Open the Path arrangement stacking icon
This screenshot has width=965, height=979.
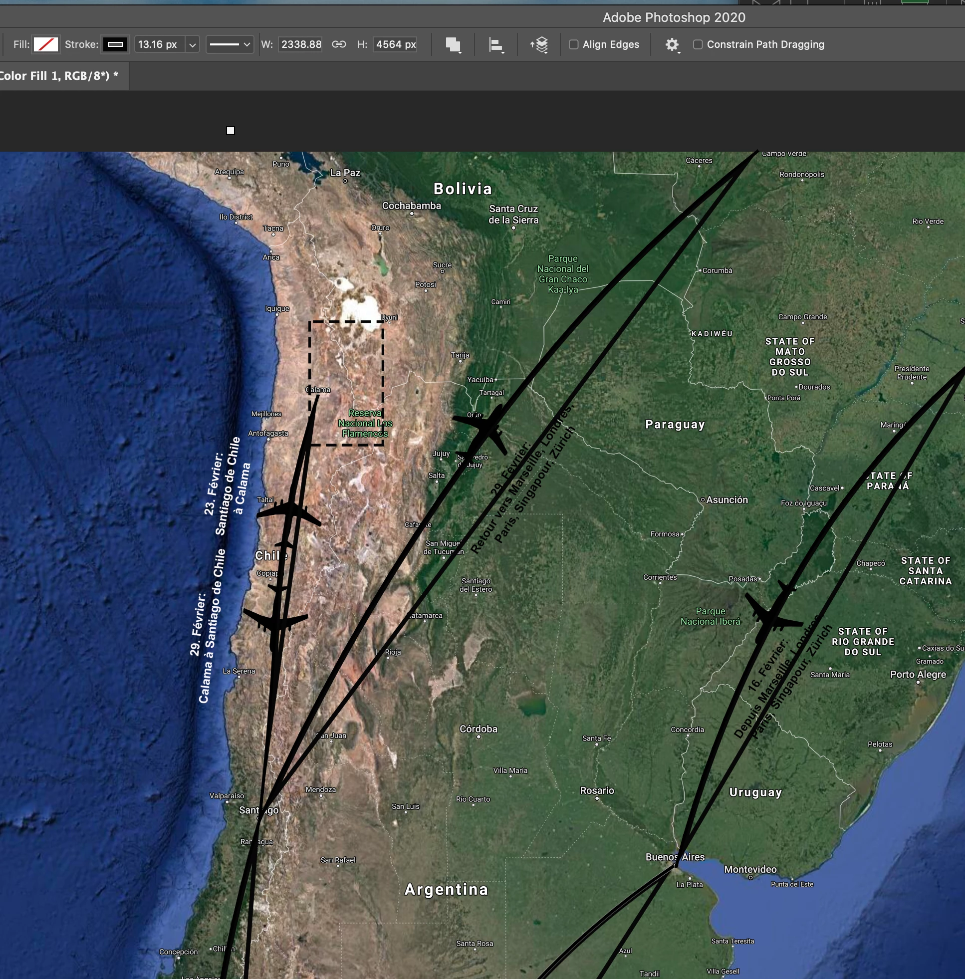539,44
